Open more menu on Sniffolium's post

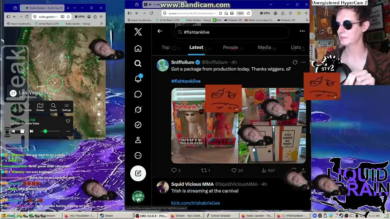coord(303,62)
